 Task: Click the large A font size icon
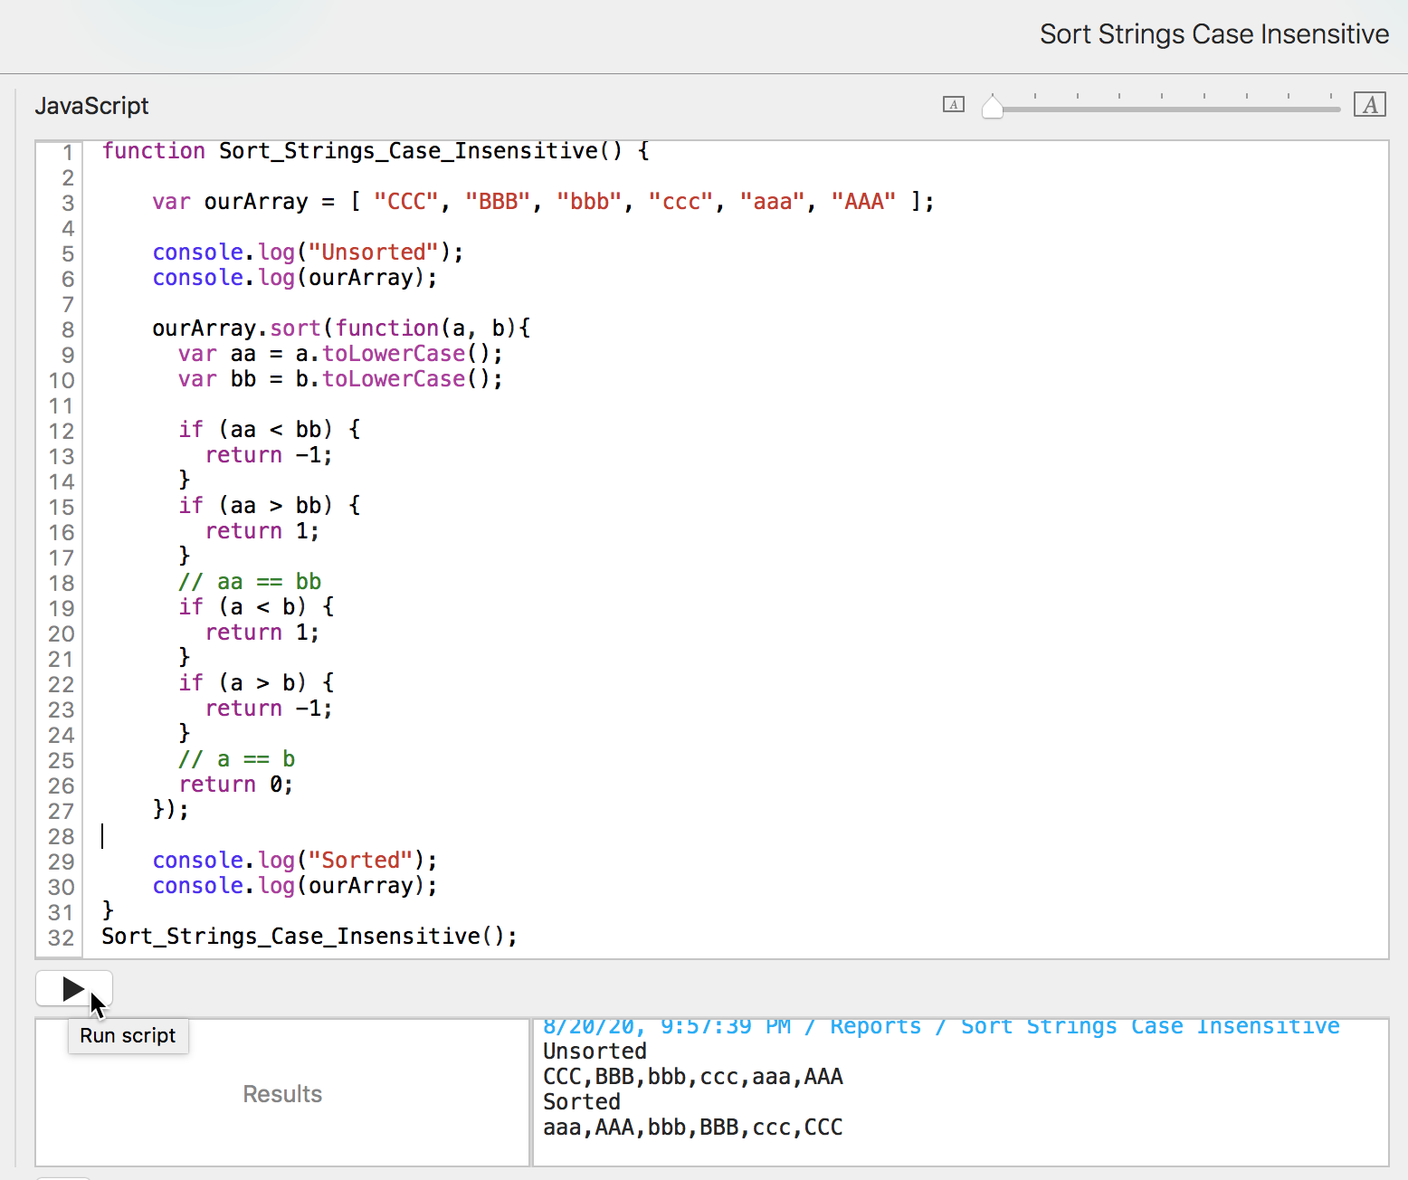tap(1369, 105)
